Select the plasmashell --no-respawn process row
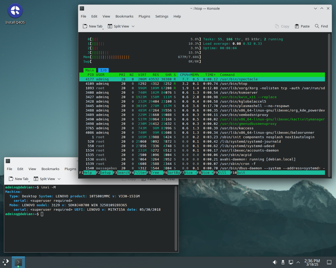This screenshot has height=268, width=336. [202, 106]
